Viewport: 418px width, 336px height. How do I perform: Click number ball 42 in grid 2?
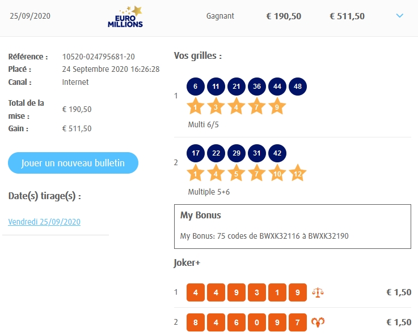(x=277, y=153)
